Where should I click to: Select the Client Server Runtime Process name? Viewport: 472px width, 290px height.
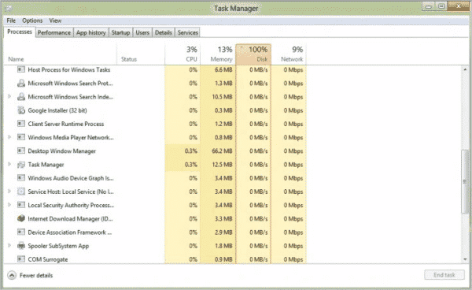pos(65,124)
